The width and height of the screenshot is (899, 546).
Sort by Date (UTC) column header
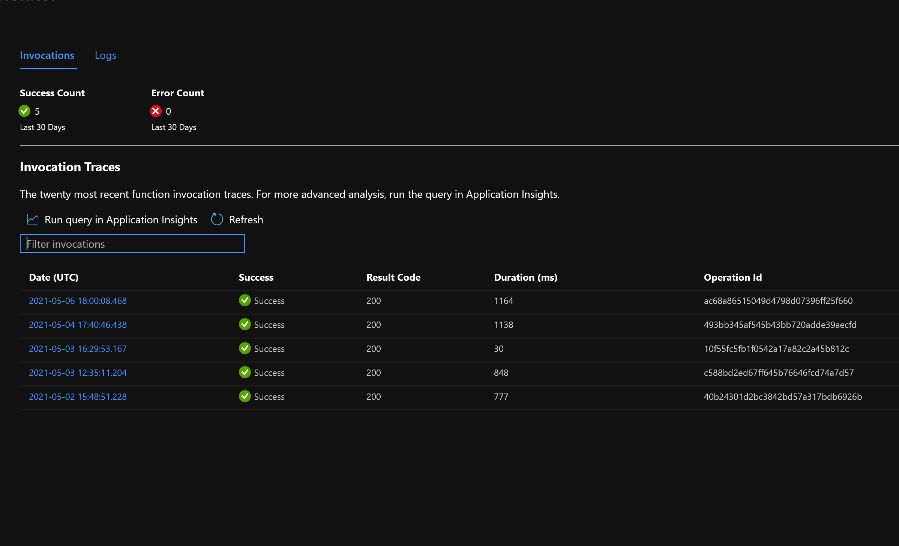(54, 277)
